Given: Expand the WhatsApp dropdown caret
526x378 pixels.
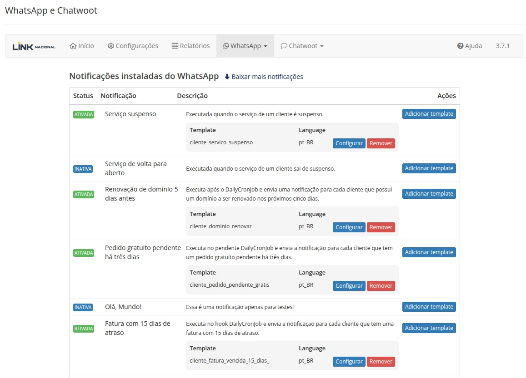Looking at the screenshot, I should coord(265,46).
